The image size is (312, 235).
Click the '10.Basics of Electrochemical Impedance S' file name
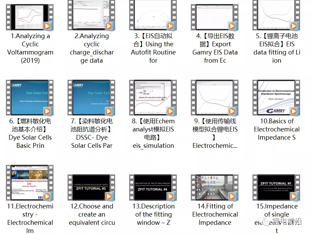click(x=277, y=129)
